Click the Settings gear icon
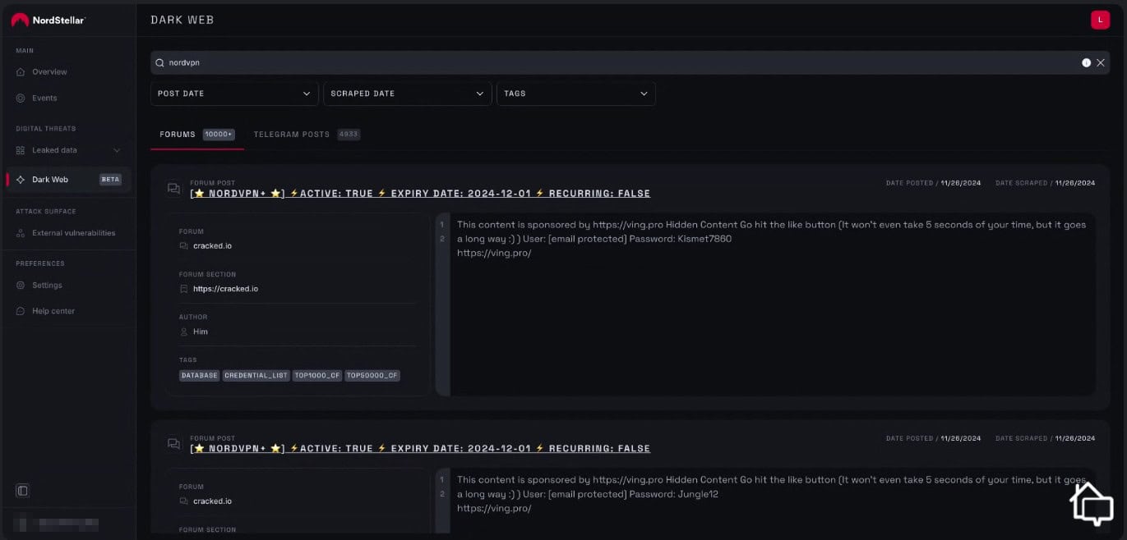Image resolution: width=1127 pixels, height=540 pixels. (21, 286)
